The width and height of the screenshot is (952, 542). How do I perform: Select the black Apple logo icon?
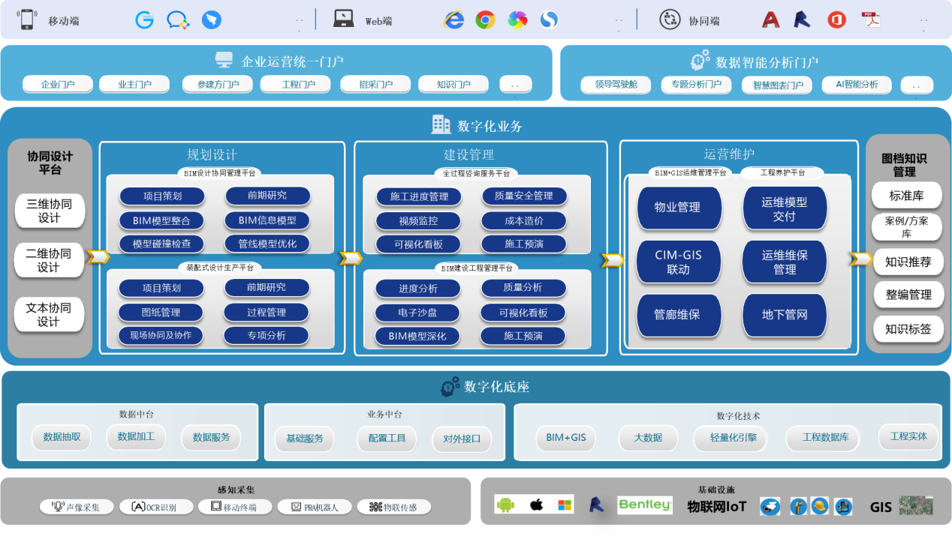(x=536, y=505)
